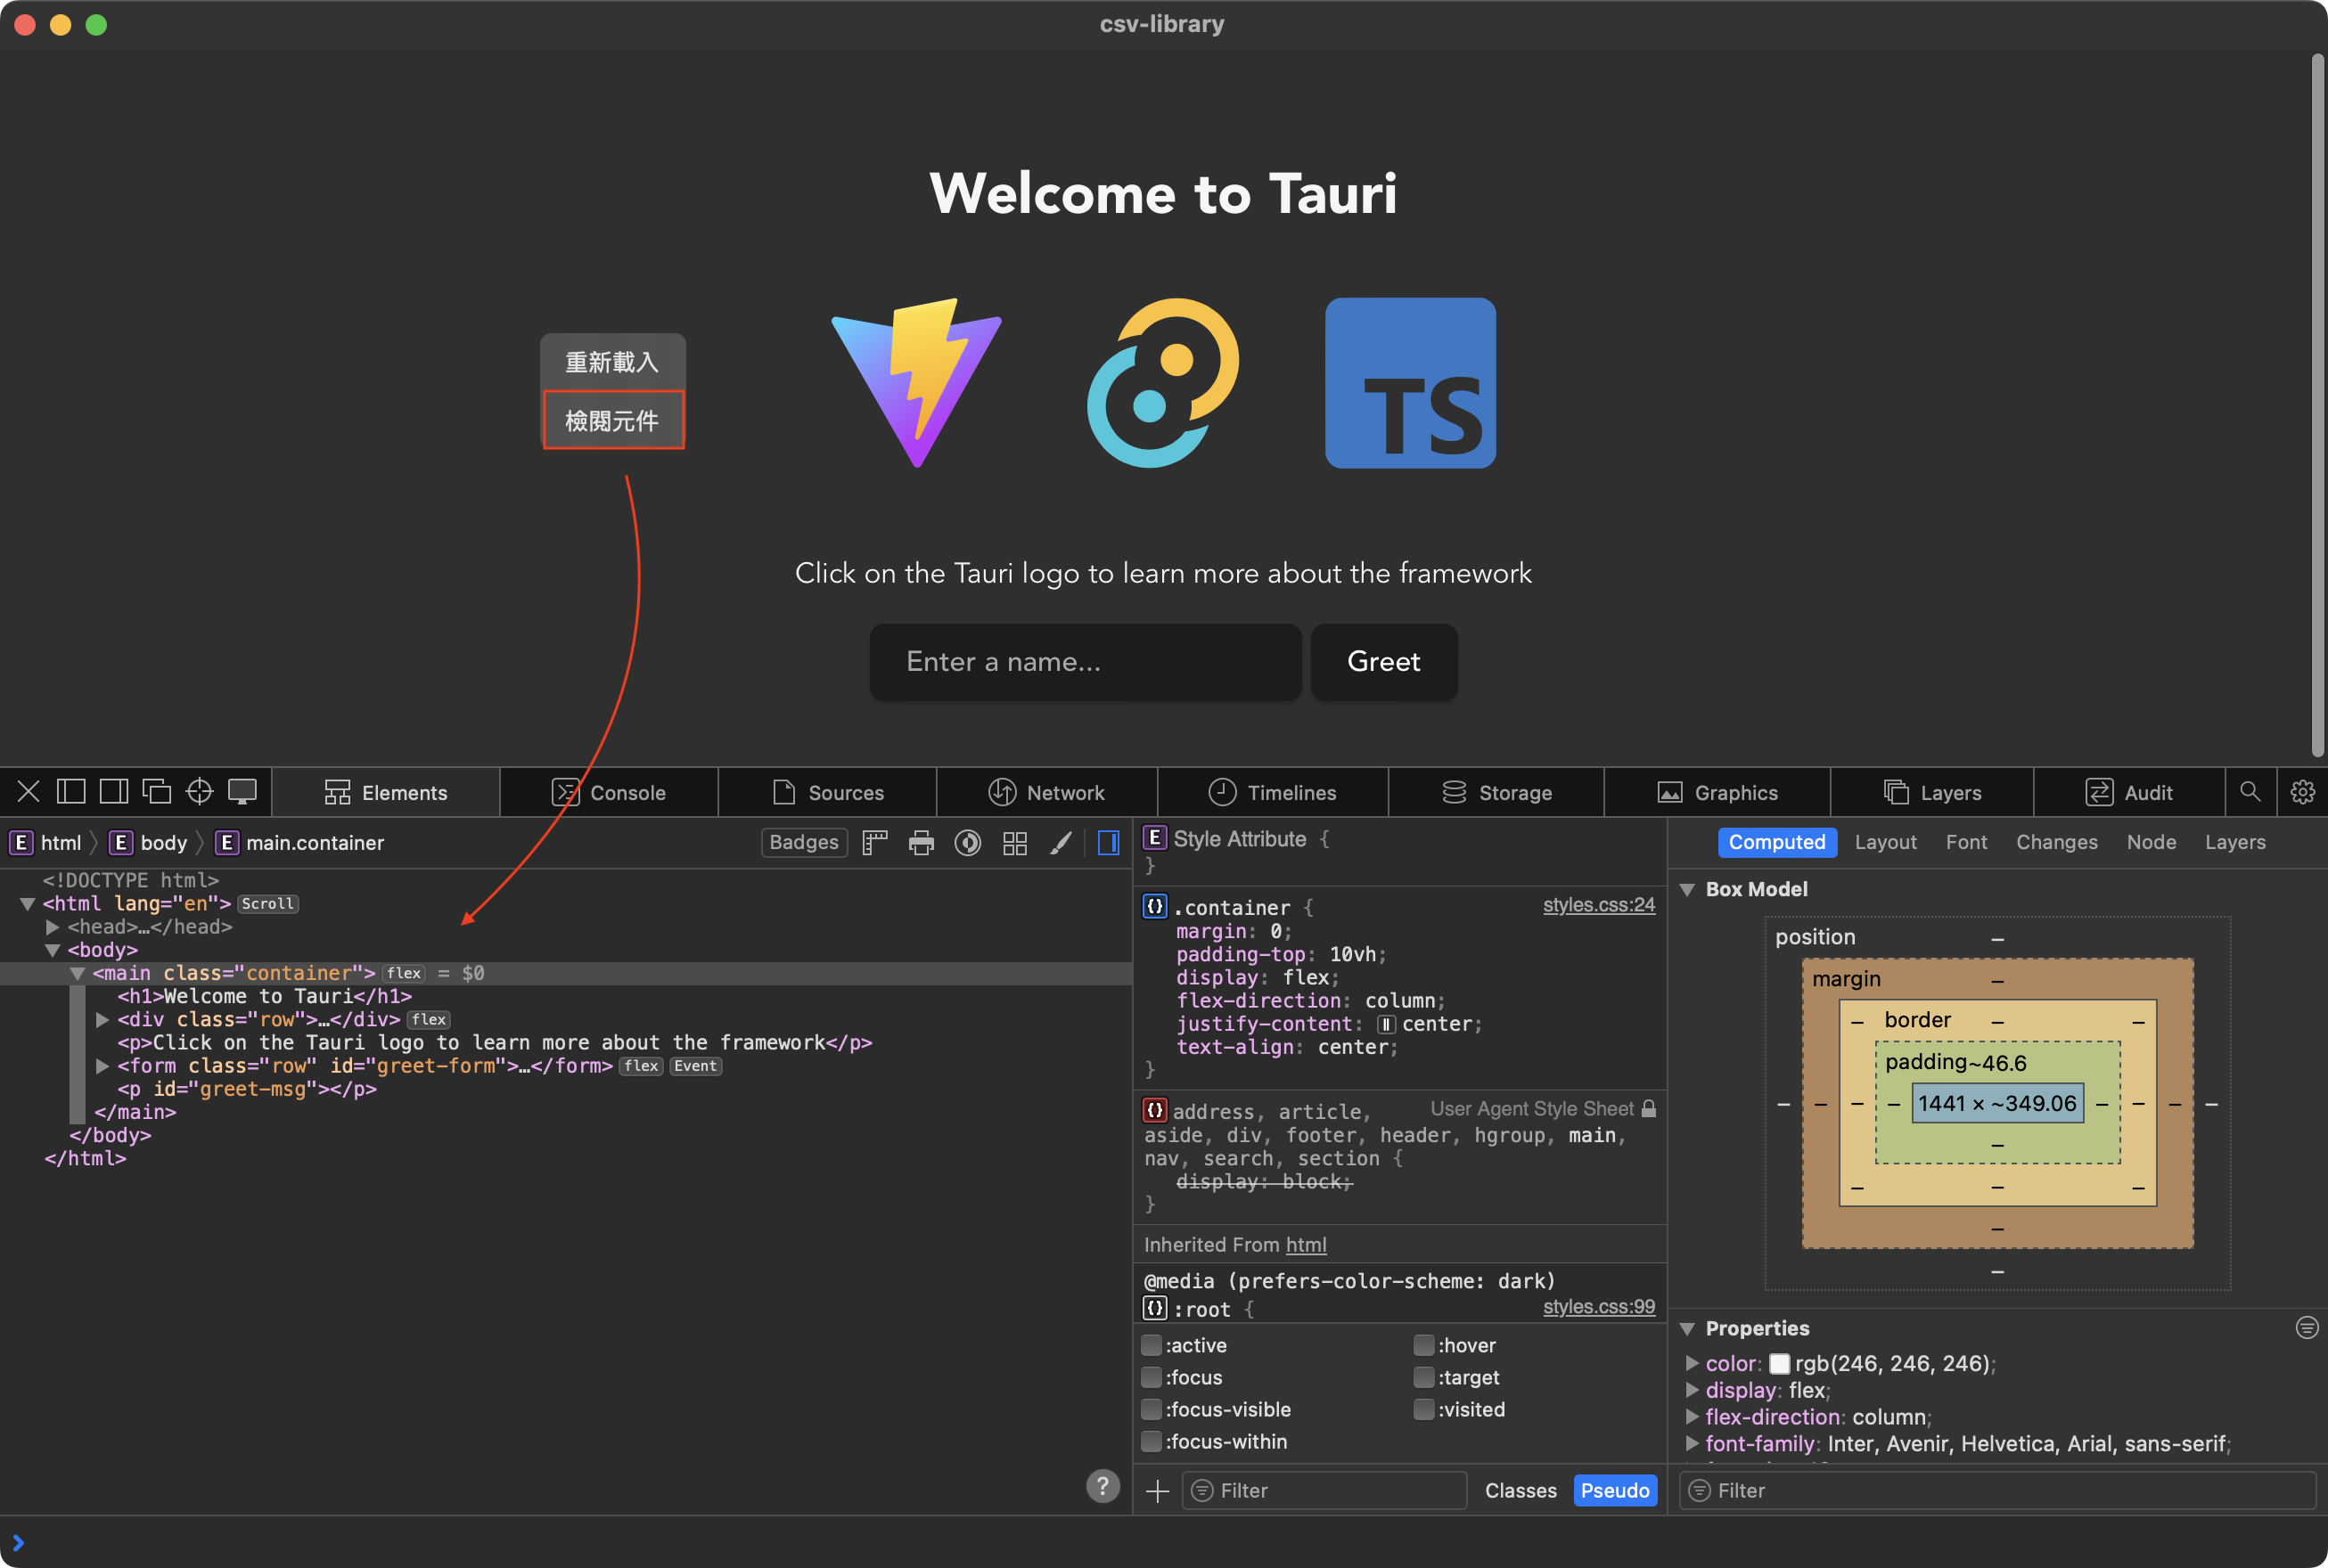Image resolution: width=2328 pixels, height=1568 pixels.
Task: Click the Vite logo
Action: [916, 383]
